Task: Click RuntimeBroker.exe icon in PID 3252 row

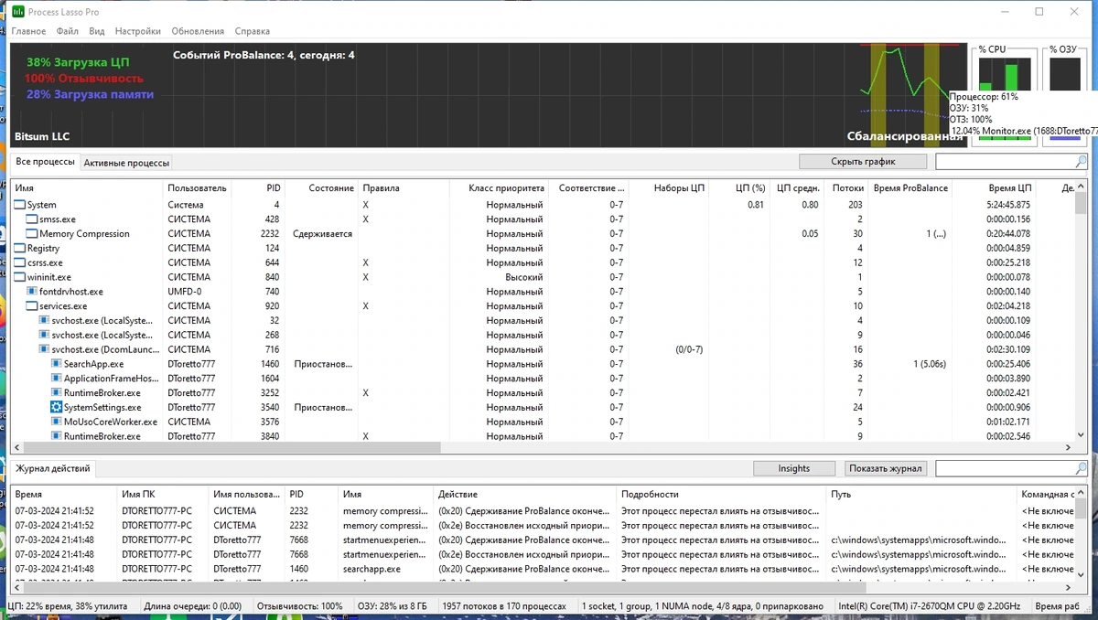Action: (x=56, y=393)
